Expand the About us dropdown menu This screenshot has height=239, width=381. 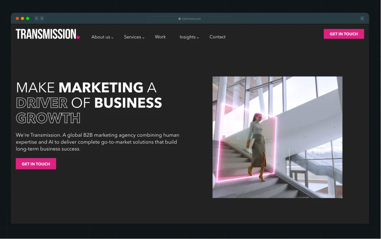102,37
